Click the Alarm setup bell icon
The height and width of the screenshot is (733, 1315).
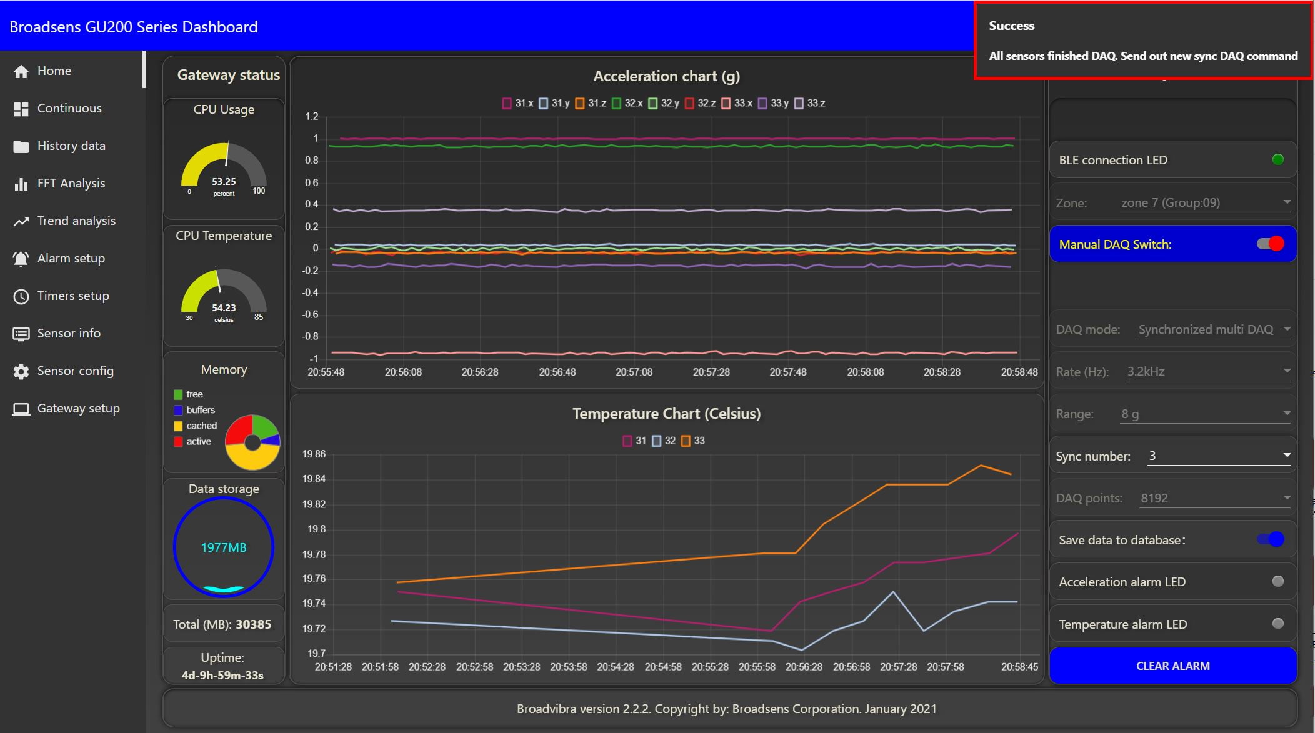pos(21,259)
